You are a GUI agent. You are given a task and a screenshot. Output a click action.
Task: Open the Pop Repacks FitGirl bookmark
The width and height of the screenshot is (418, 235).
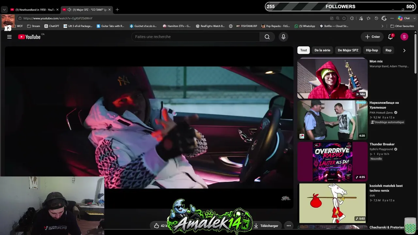[x=276, y=26]
